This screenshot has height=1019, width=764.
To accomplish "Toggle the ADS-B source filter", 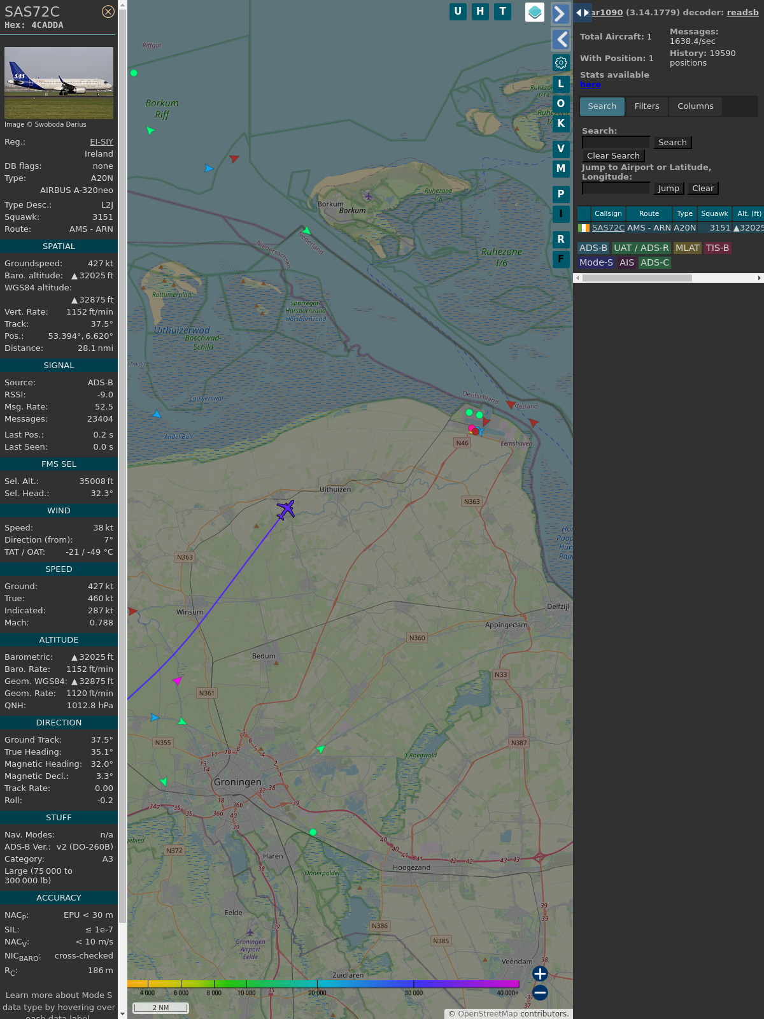I will 593,248.
